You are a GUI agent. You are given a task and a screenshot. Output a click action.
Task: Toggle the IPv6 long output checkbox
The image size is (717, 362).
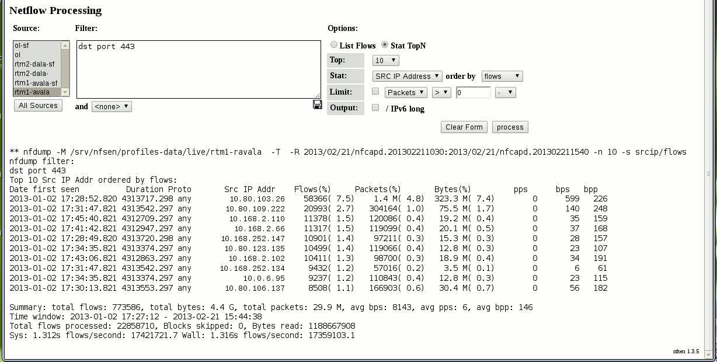(x=375, y=107)
